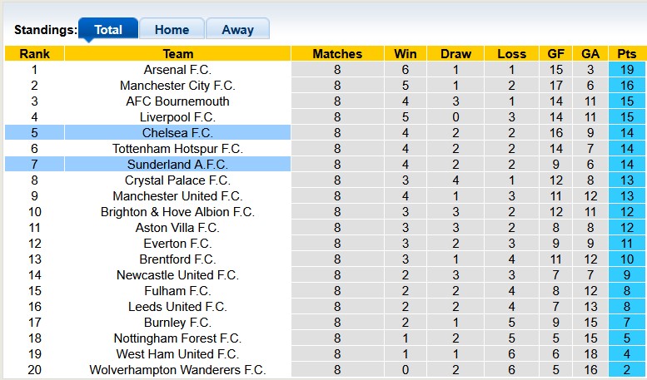Open Newcastle United F.C. team link
The width and height of the screenshot is (647, 380).
click(177, 275)
